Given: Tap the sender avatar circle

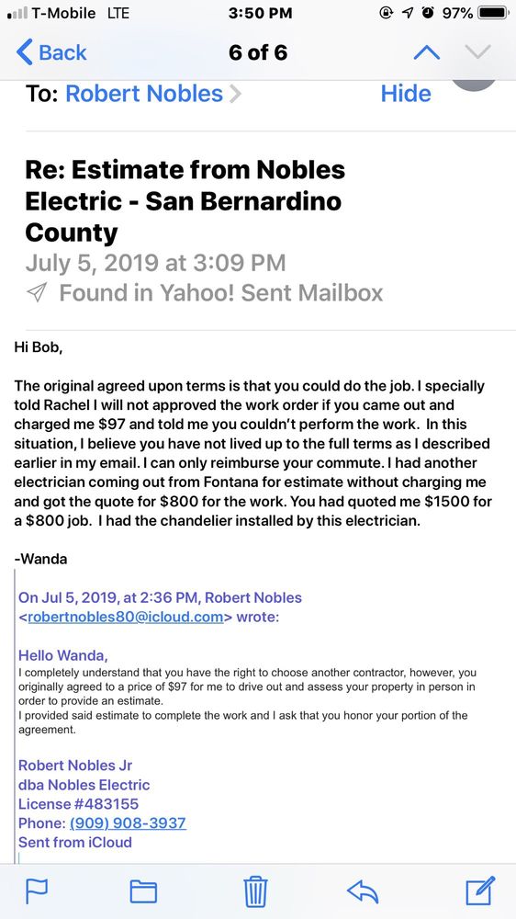Looking at the screenshot, I should tap(474, 84).
